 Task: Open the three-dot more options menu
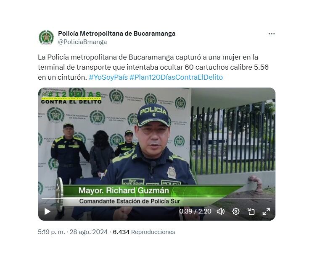pyautogui.click(x=272, y=34)
